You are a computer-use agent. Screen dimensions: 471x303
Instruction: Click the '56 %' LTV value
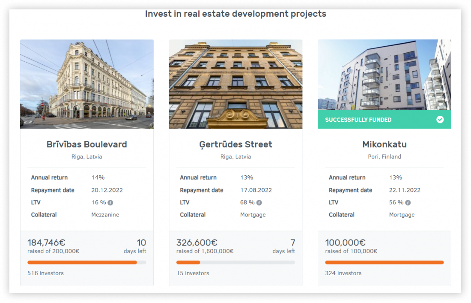click(x=396, y=203)
